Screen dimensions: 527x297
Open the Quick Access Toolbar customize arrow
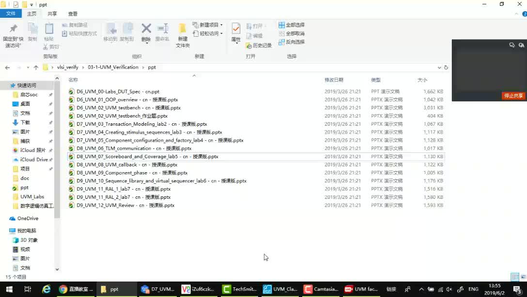click(31, 5)
